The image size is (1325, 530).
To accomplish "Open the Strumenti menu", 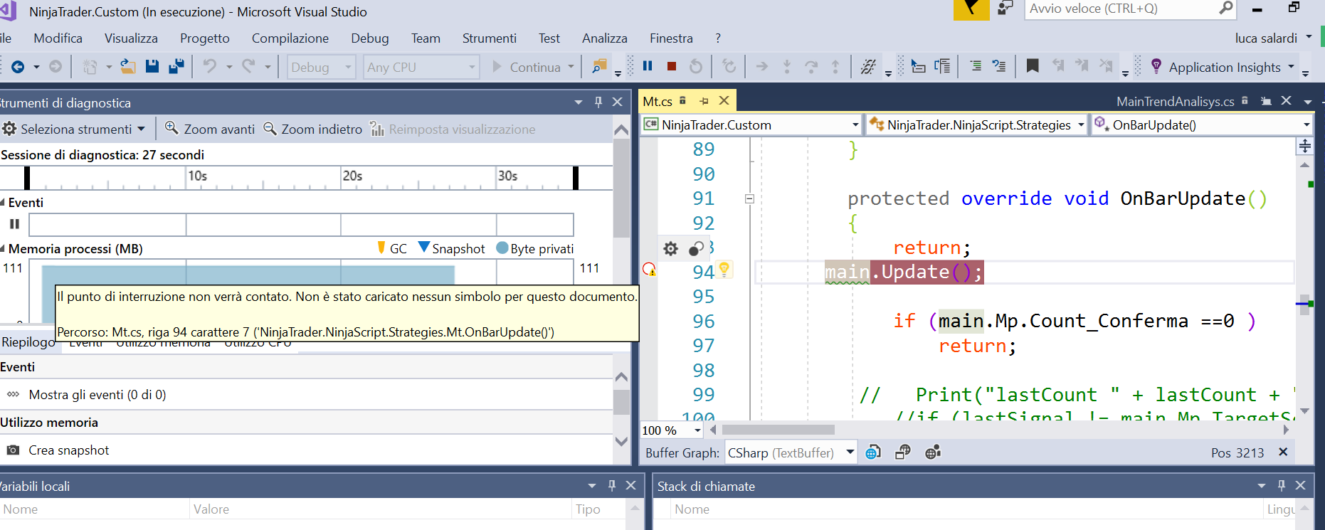I will pos(490,38).
